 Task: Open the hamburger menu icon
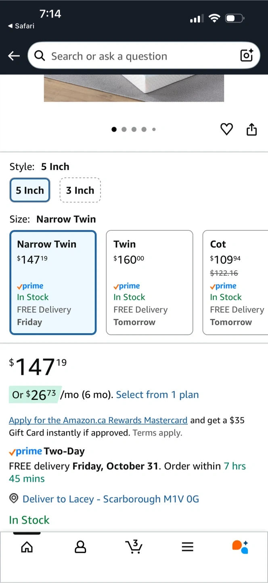pyautogui.click(x=187, y=547)
